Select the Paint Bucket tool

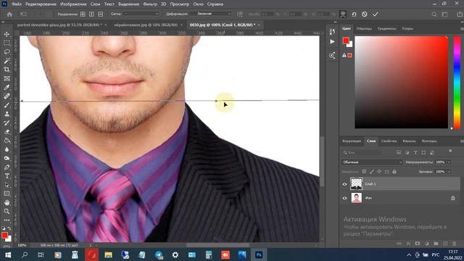7,141
